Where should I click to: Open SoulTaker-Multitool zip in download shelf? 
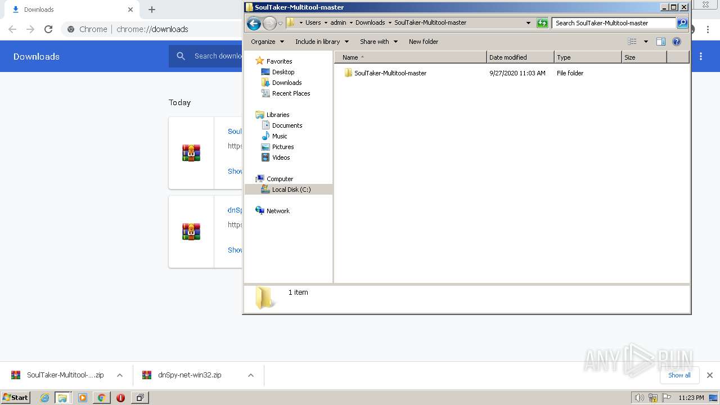tap(58, 375)
